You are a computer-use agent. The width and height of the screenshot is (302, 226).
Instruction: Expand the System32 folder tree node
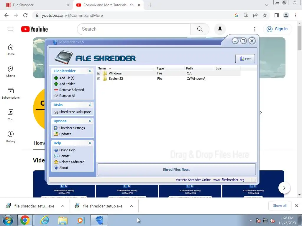pyautogui.click(x=99, y=79)
